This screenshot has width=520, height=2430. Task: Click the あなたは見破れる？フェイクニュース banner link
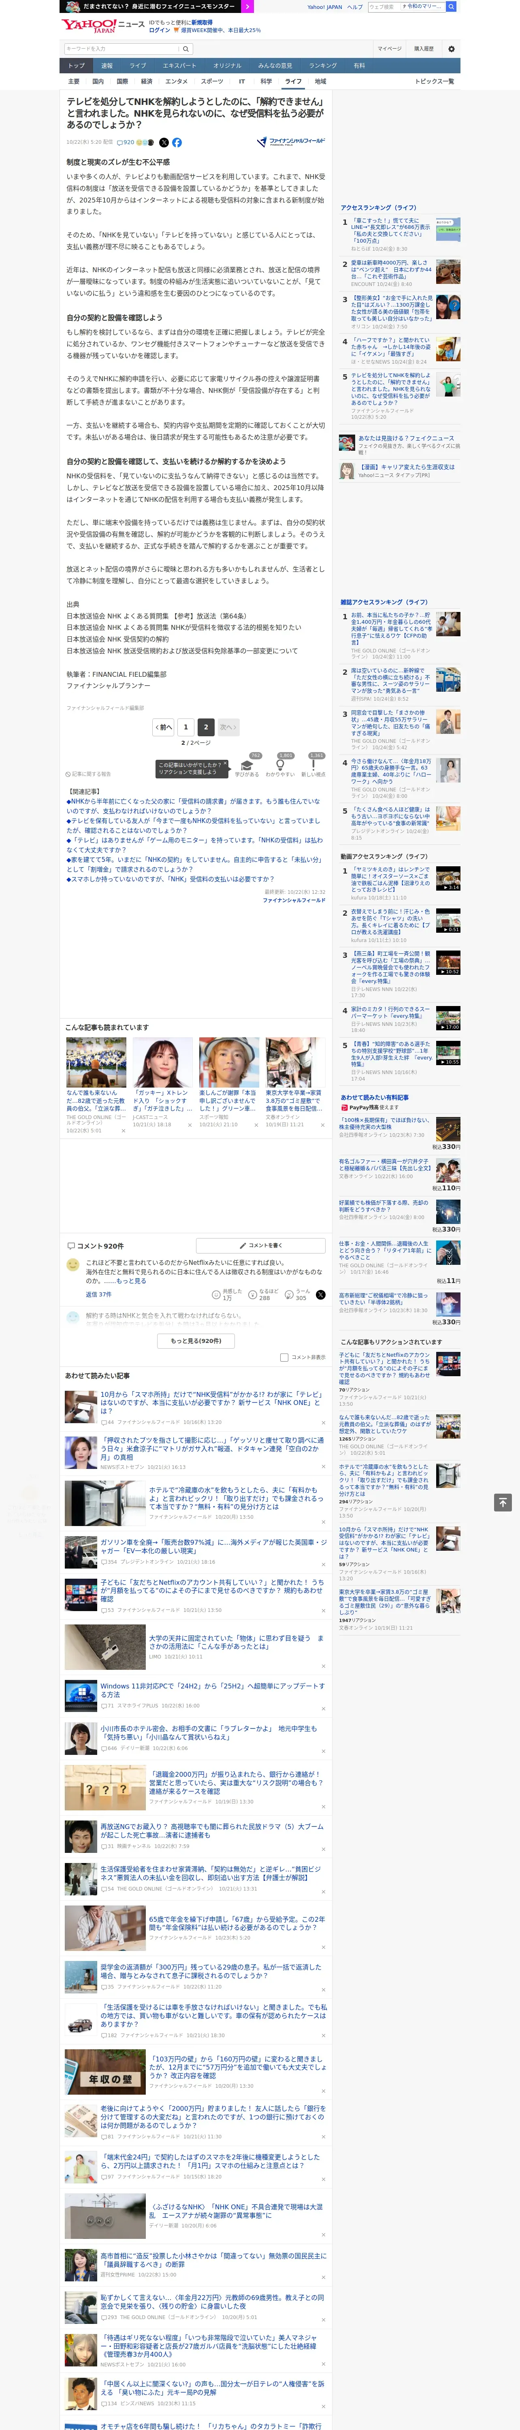[406, 439]
